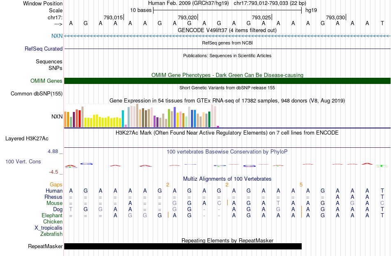The image size is (391, 256).
Task: Click the 793,015 coordinate tick label
Action: coord(113,17)
